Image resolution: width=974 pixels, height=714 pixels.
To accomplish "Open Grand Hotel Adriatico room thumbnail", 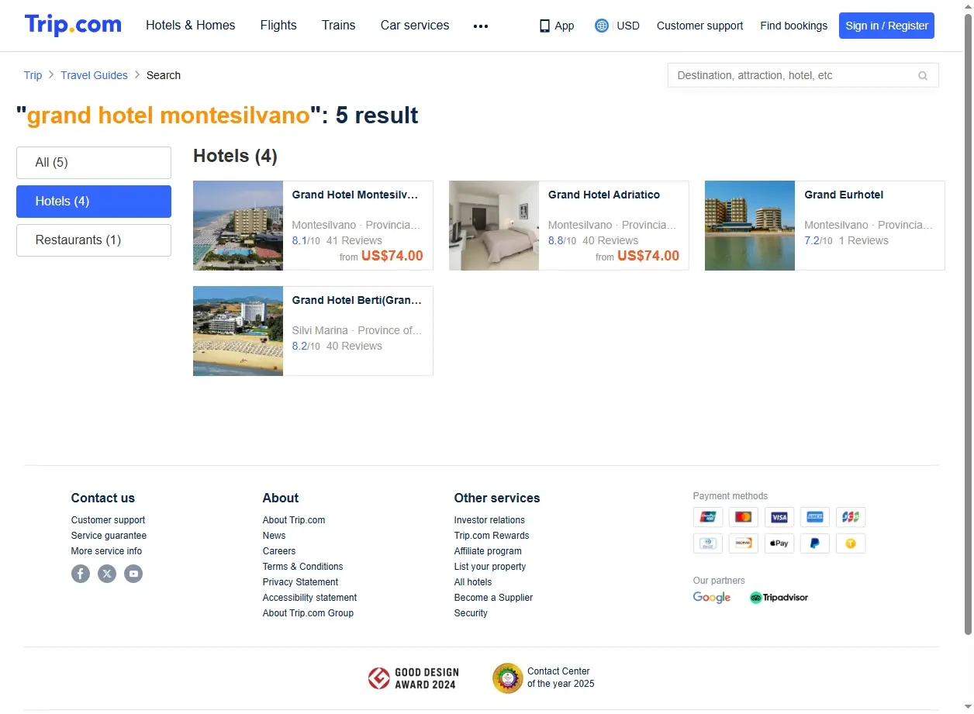I will point(494,226).
